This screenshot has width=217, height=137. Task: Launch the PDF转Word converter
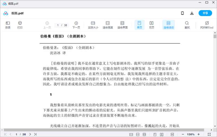(207, 25)
